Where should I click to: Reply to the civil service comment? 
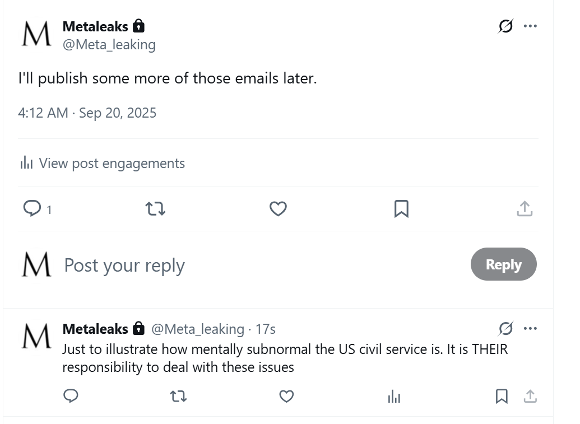(71, 397)
